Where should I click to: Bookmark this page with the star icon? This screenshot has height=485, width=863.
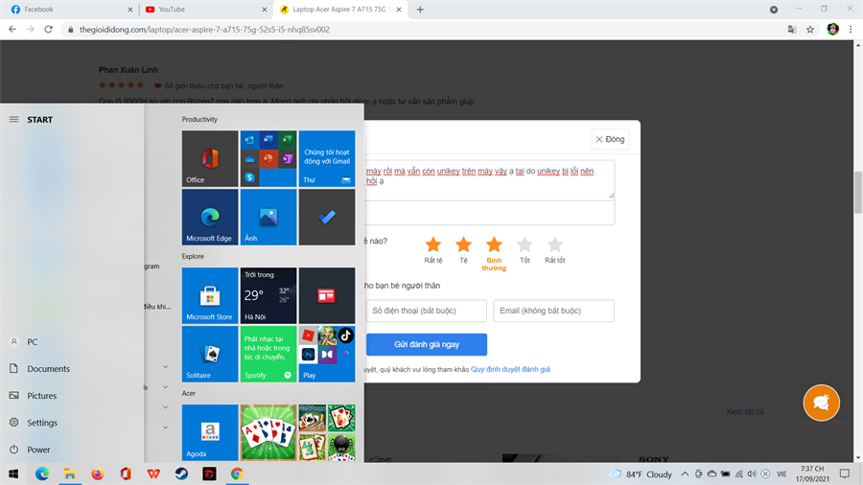pyautogui.click(x=810, y=30)
